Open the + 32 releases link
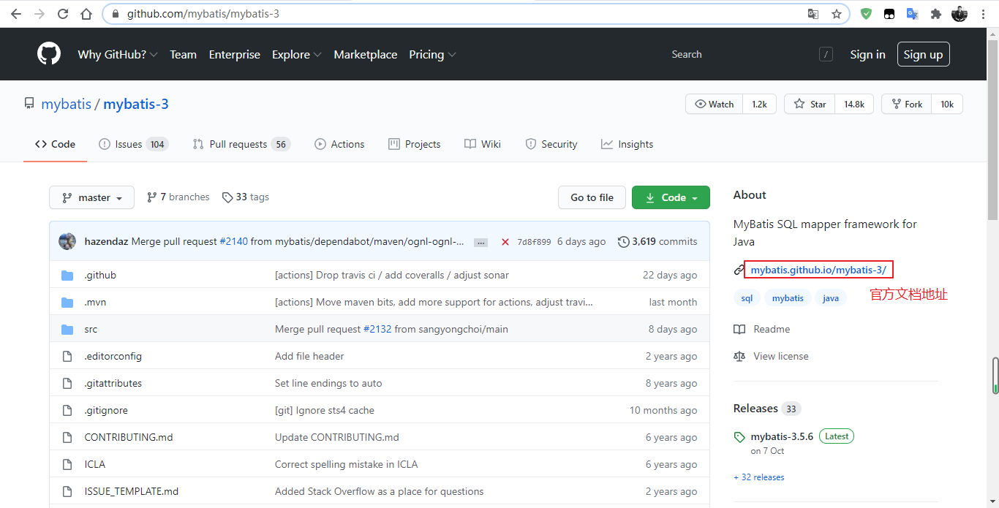999x508 pixels. pyautogui.click(x=759, y=477)
